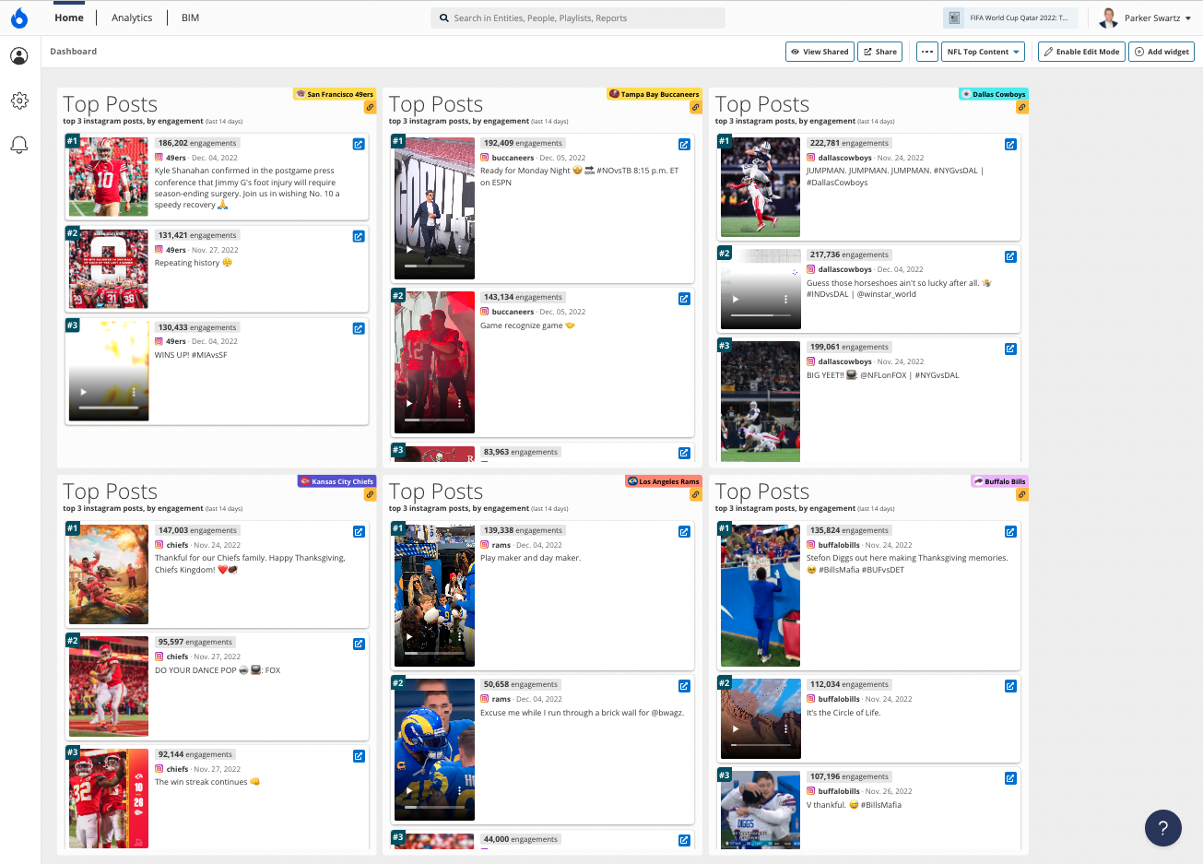Open video options on the horseshoes video
1203x864 pixels.
pyautogui.click(x=785, y=300)
